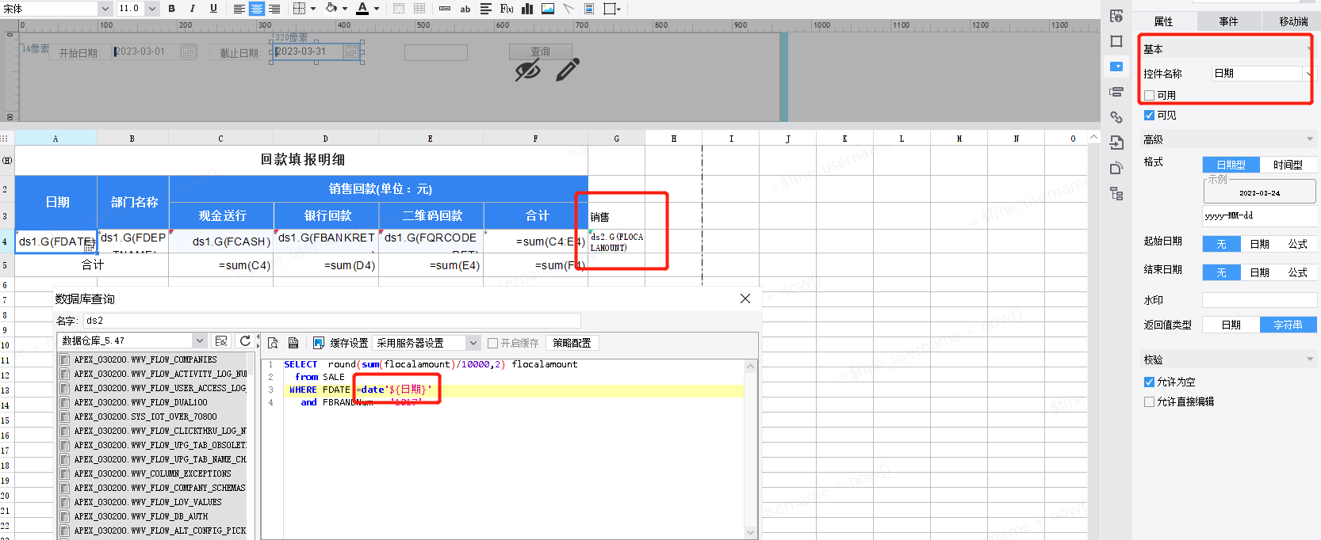Viewport: 1321px width, 540px height.
Task: Refresh the table list in the database query dialog
Action: click(245, 340)
